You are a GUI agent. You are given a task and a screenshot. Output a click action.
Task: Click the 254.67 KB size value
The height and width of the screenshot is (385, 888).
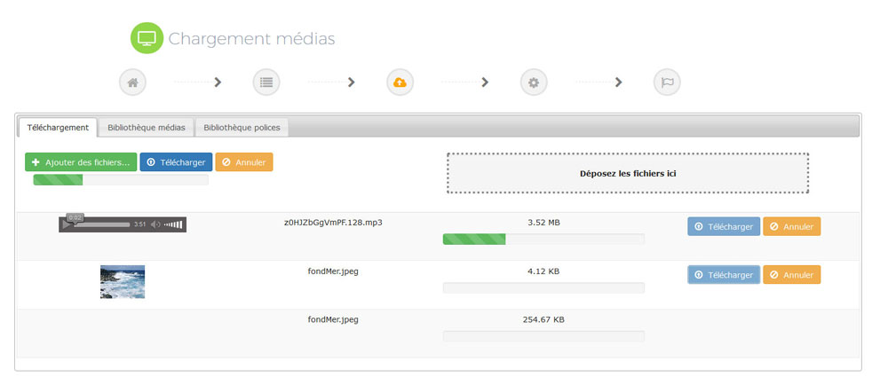pos(543,319)
